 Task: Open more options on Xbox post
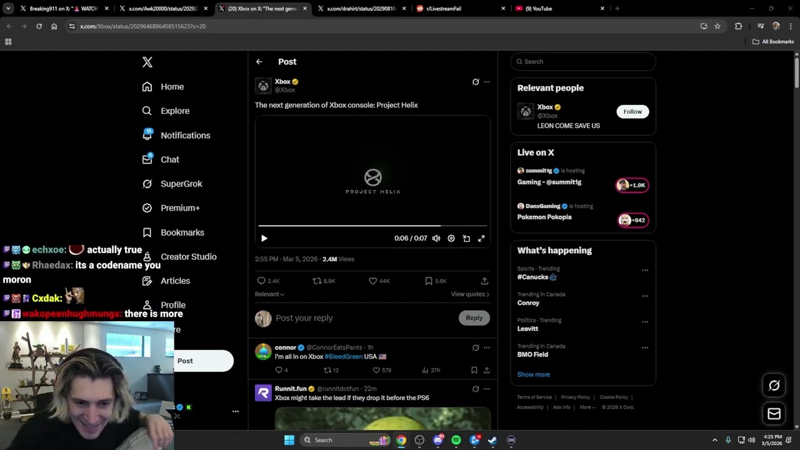coord(487,82)
